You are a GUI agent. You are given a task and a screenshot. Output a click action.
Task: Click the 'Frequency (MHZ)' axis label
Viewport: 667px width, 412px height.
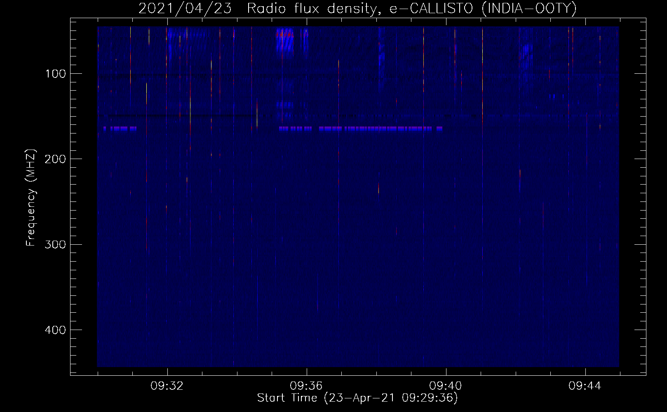tap(31, 197)
